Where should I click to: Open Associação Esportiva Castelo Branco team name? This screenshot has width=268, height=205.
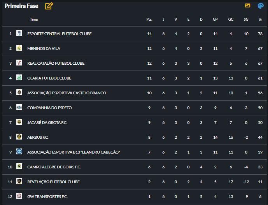click(x=67, y=93)
